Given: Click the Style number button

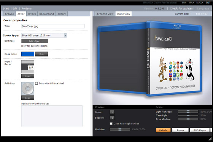Looking at the screenshot, I should [112, 113].
